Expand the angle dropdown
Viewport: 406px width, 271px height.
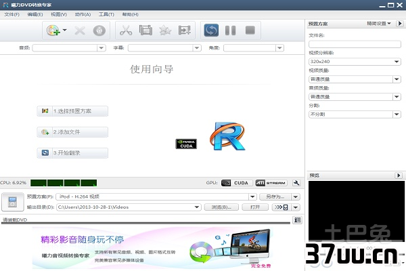pyautogui.click(x=279, y=48)
